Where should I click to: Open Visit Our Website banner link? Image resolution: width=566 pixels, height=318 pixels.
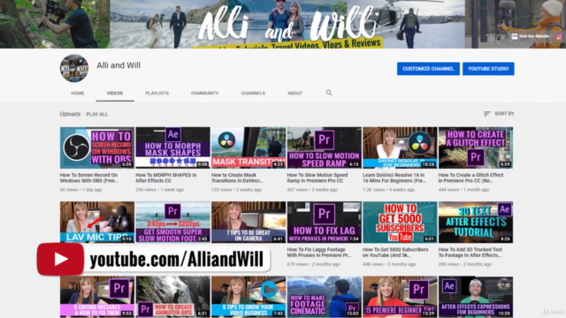coord(531,36)
